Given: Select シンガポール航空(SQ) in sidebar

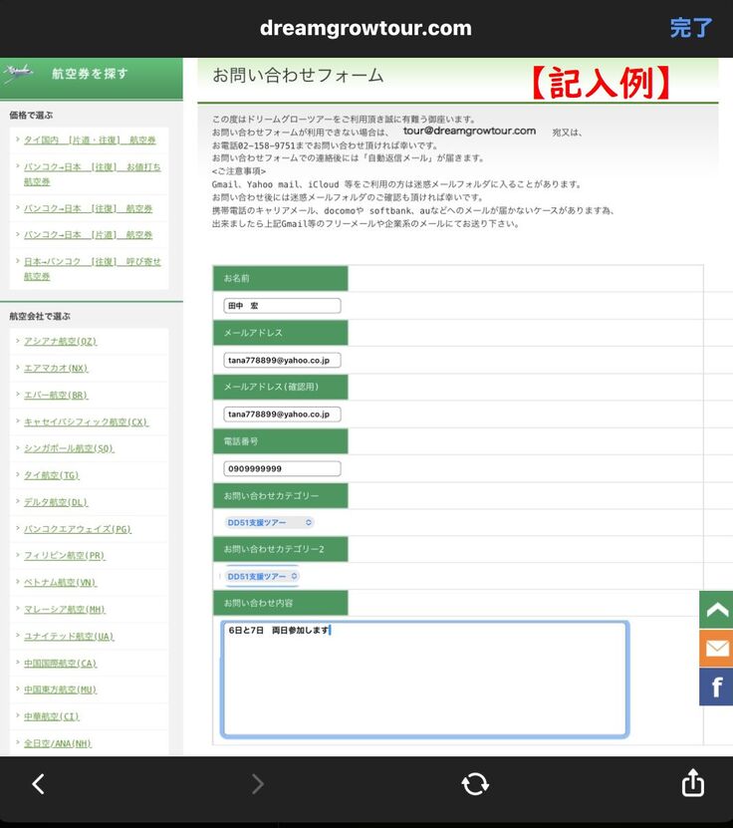Looking at the screenshot, I should click(70, 448).
